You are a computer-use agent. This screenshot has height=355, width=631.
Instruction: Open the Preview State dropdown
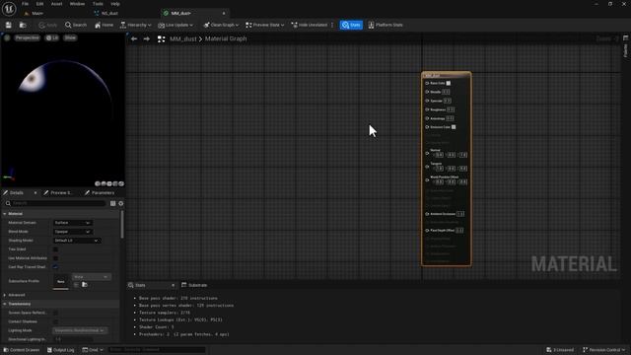(x=265, y=25)
